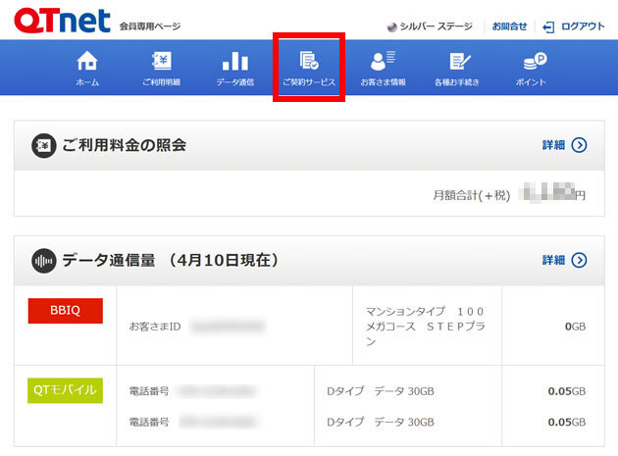Open 各種お手続き procedures icon
The image size is (618, 456).
(x=457, y=61)
